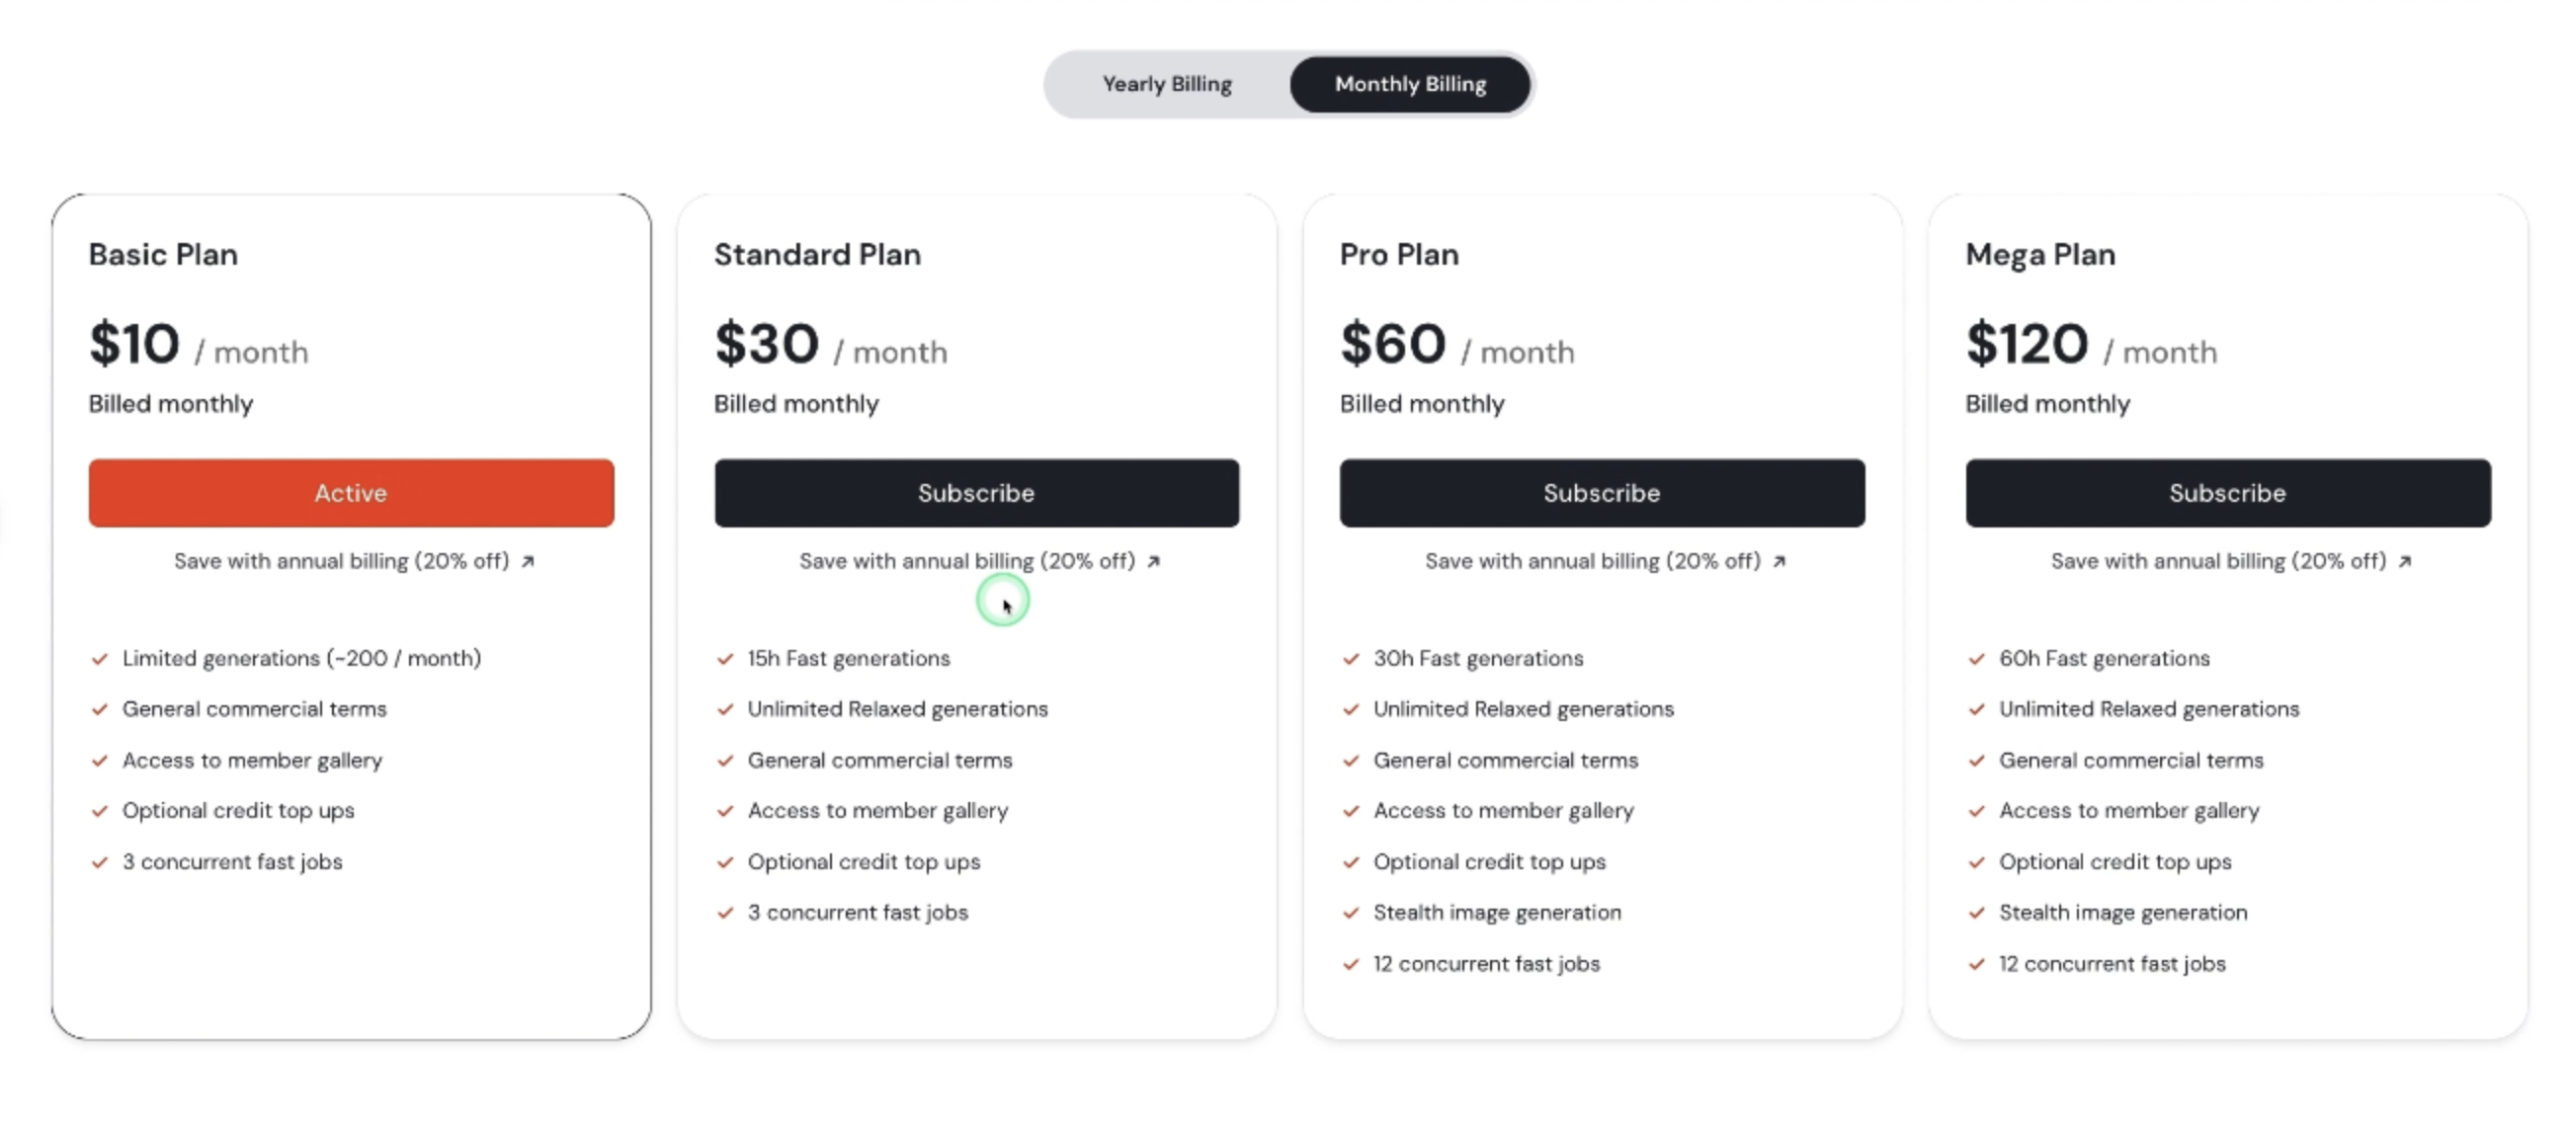The height and width of the screenshot is (1124, 2569).
Task: Open annual billing link under Pro Plan
Action: [x=1605, y=561]
